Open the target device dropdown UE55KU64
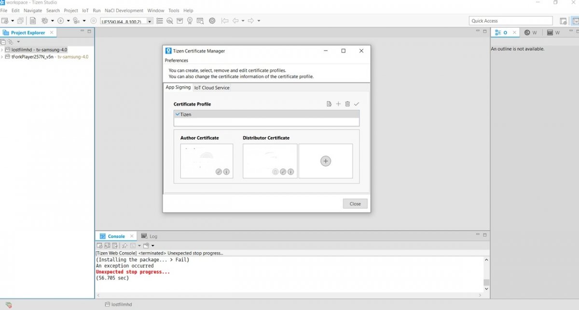The image size is (579, 310). click(150, 21)
